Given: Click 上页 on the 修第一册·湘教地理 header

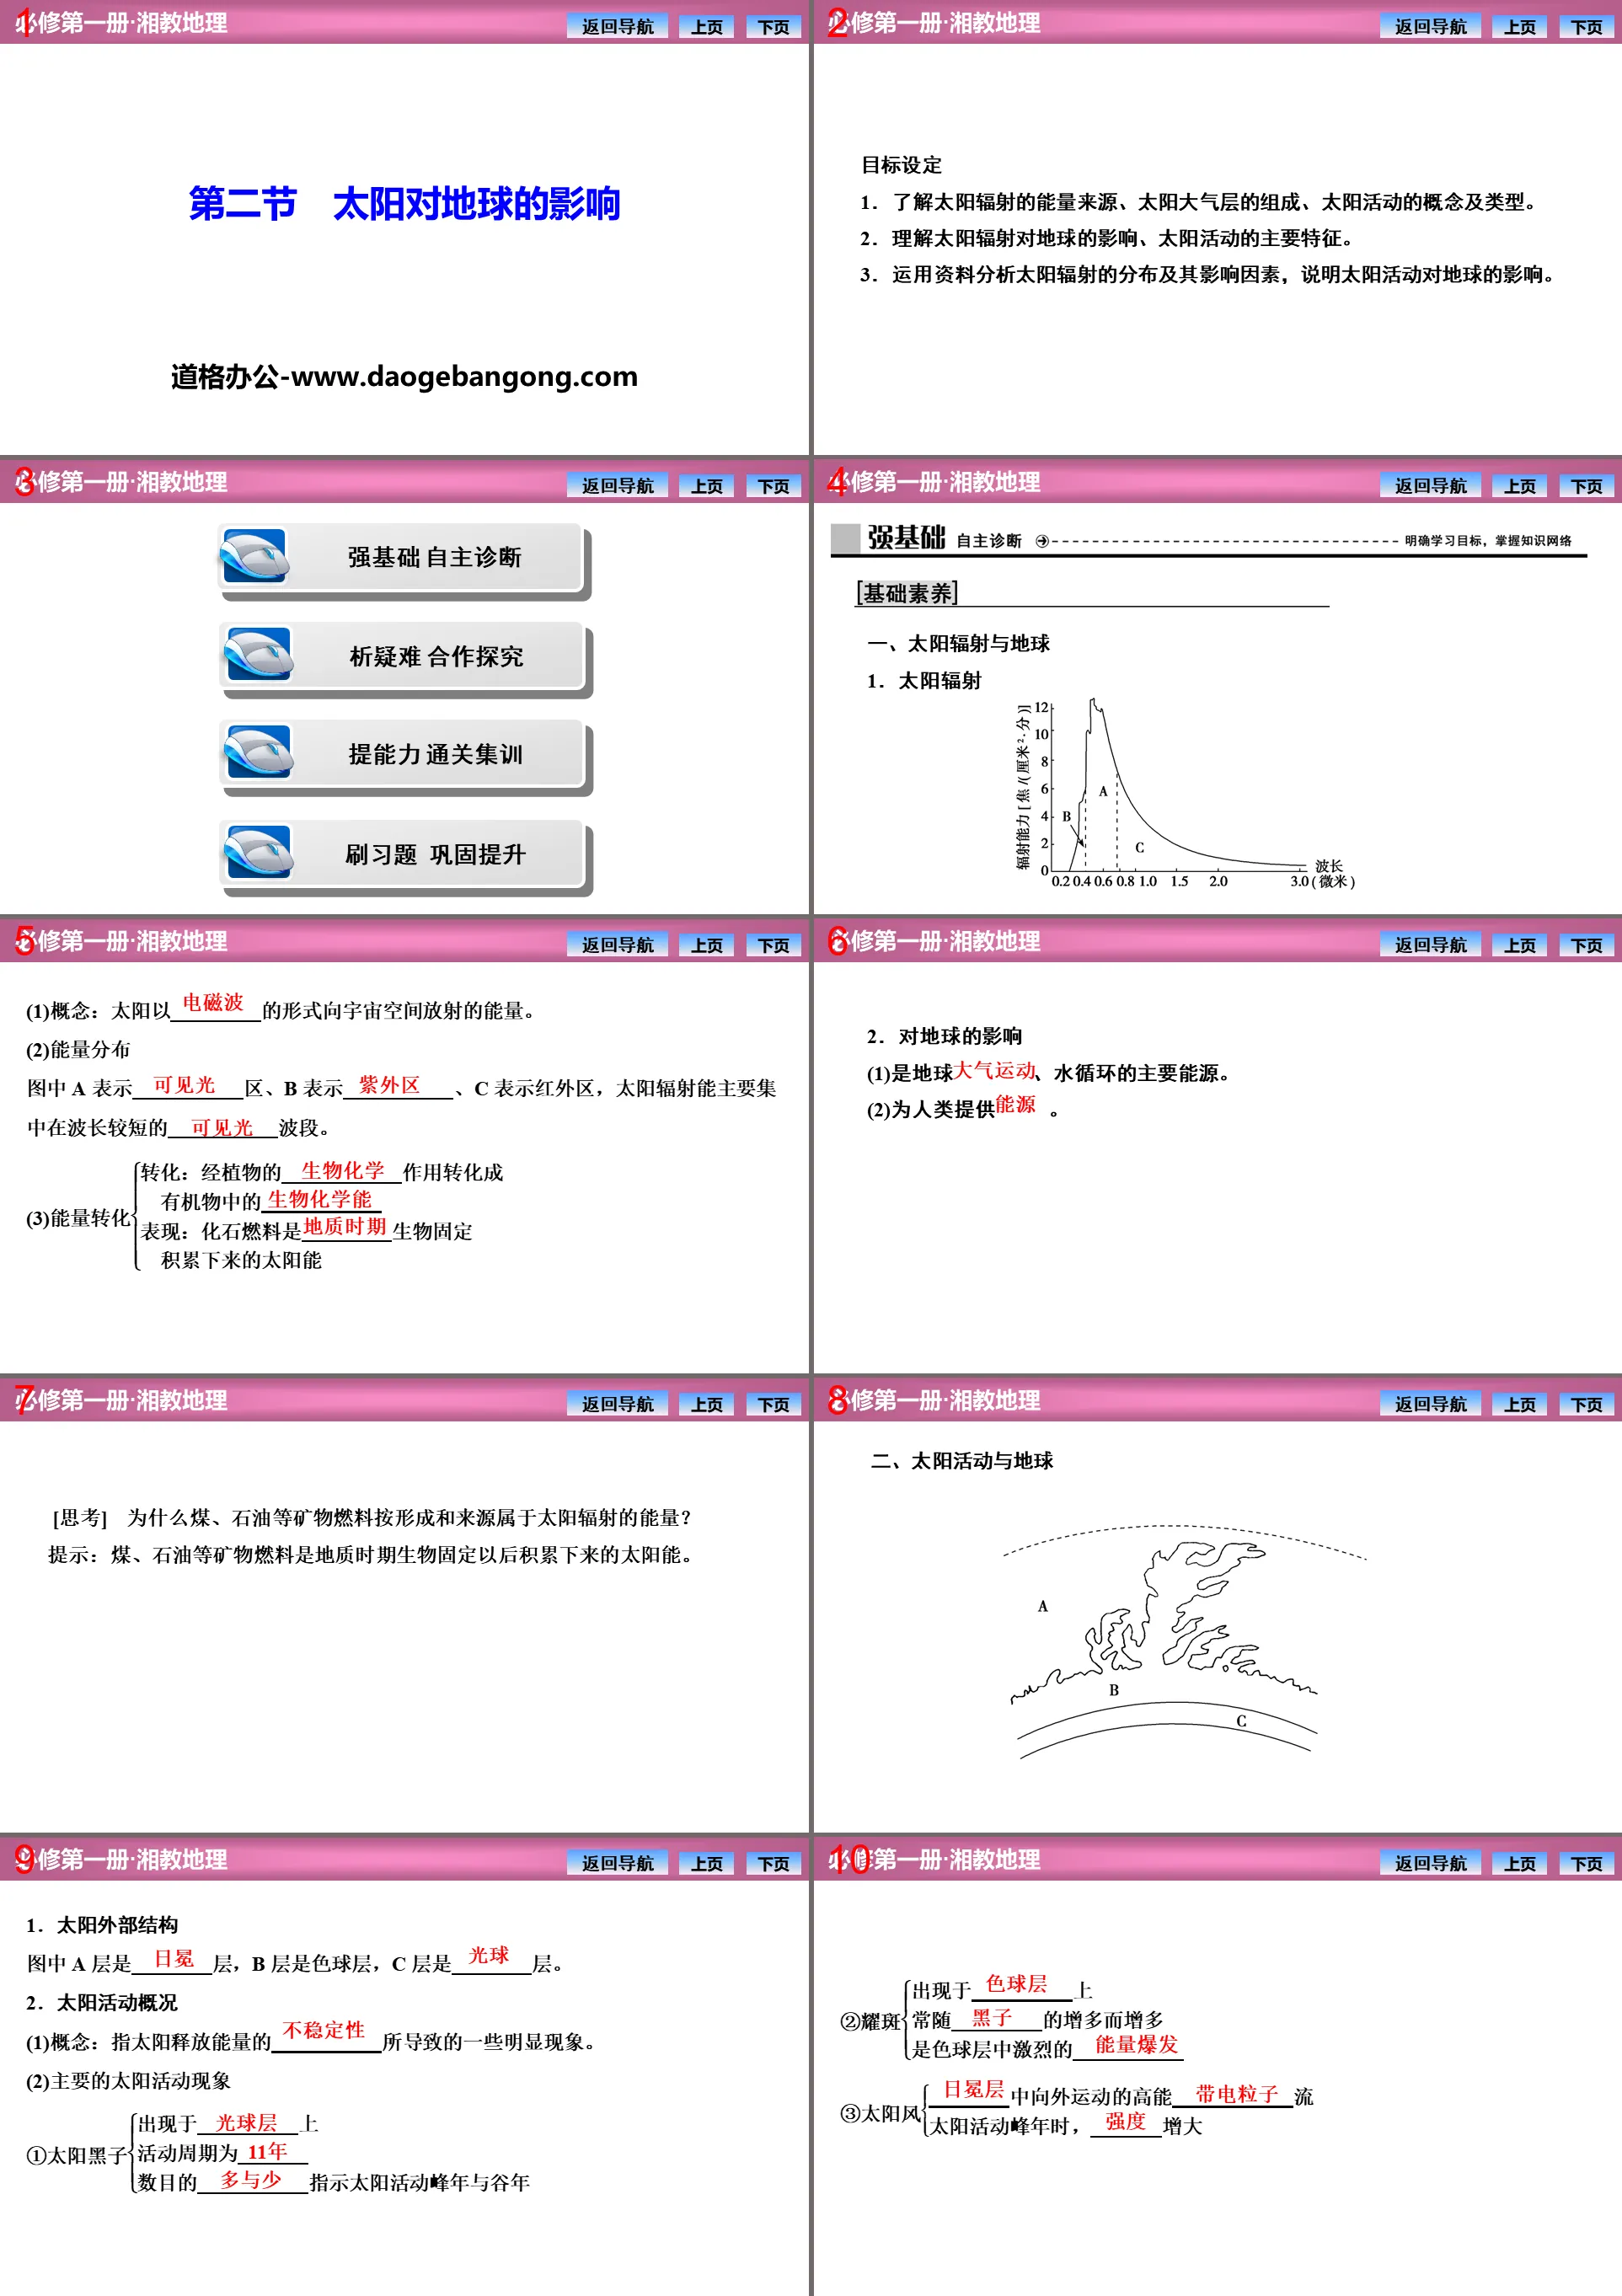Looking at the screenshot, I should (718, 19).
